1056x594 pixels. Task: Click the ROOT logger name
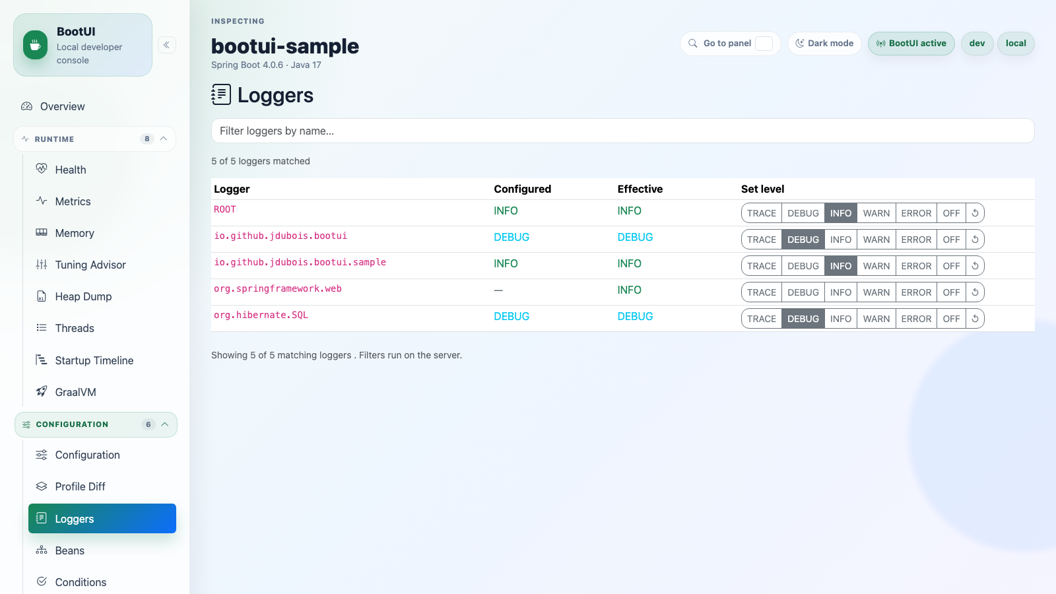click(224, 209)
